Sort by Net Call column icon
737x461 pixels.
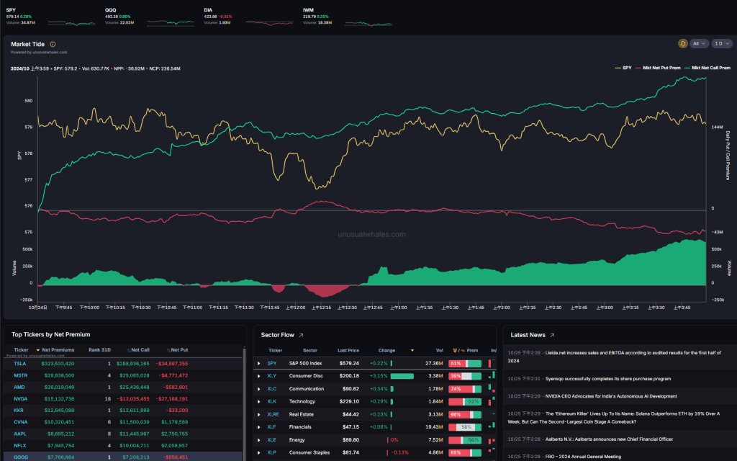130,350
